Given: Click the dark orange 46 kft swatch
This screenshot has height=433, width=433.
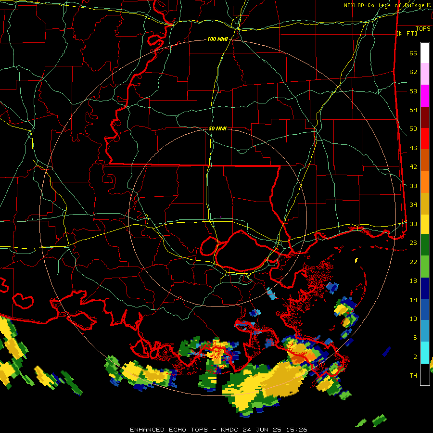Looking at the screenshot, I should 425,160.
